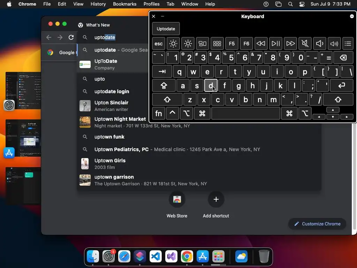Choose the Uptown Girls 2003 film suggestion

point(199,164)
